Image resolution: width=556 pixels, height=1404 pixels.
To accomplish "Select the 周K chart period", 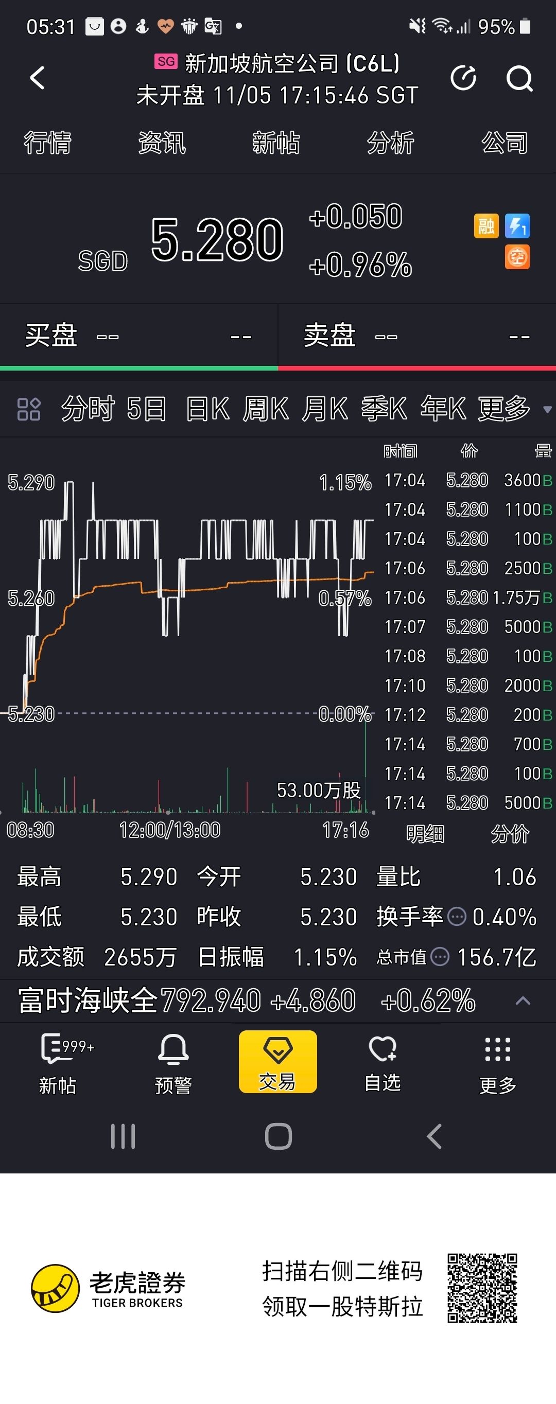I will pos(266,409).
